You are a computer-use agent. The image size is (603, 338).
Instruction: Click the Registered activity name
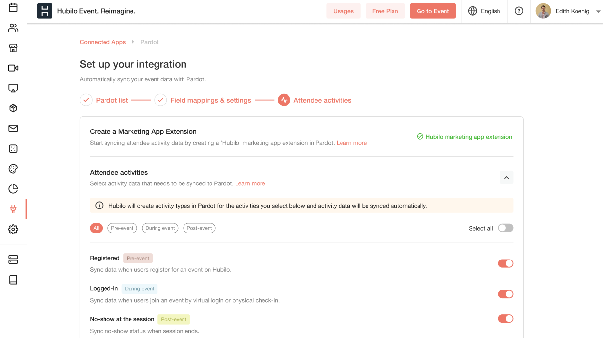coord(105,258)
